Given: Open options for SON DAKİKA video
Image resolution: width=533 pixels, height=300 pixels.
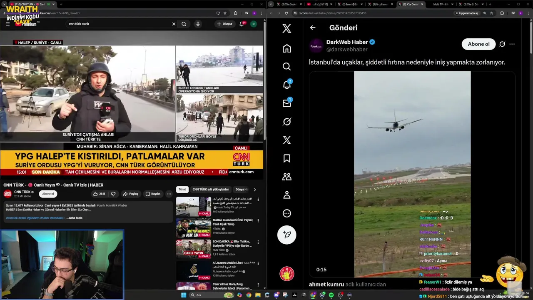Looking at the screenshot, I should 258,242.
